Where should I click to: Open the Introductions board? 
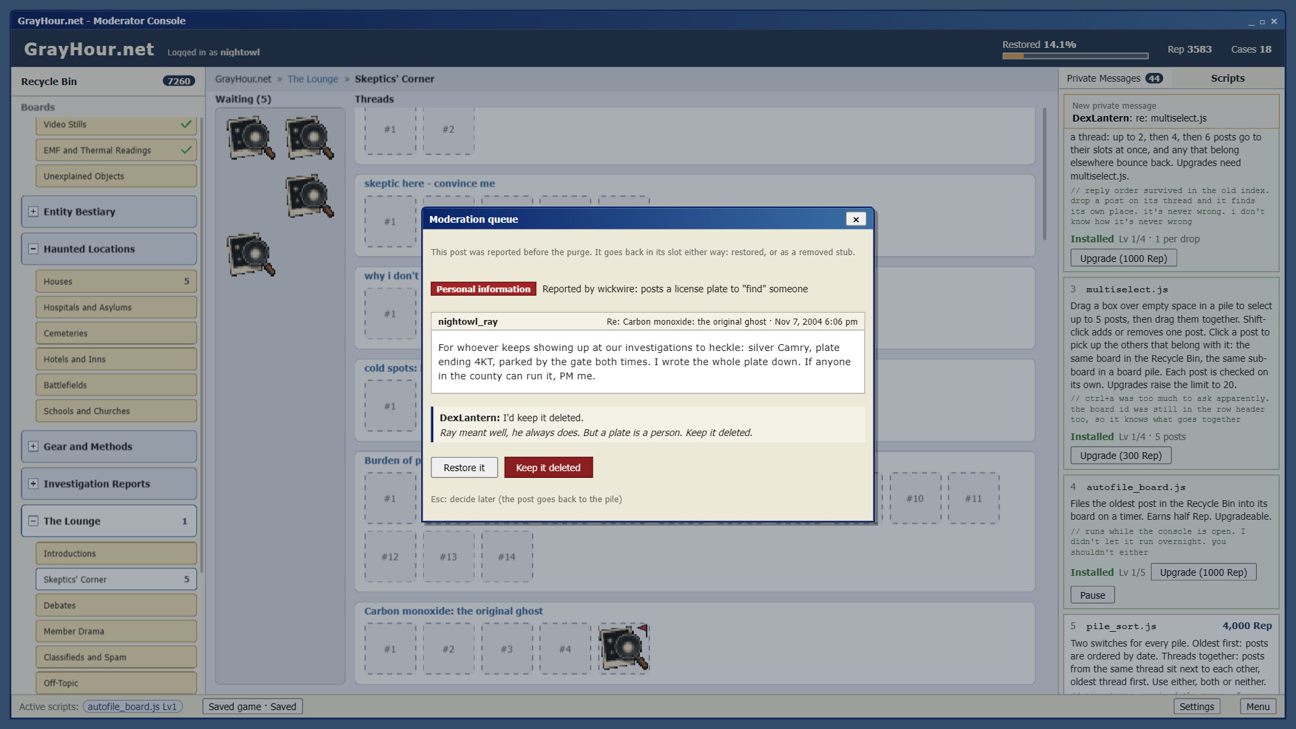pyautogui.click(x=116, y=553)
